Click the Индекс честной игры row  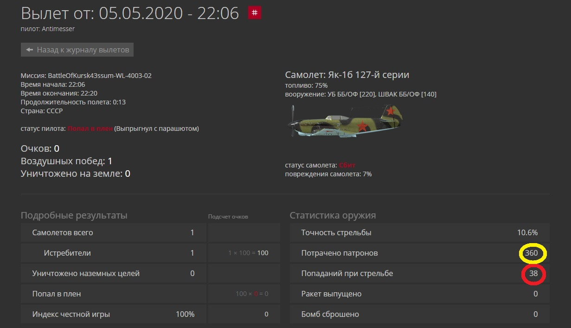tap(113, 314)
